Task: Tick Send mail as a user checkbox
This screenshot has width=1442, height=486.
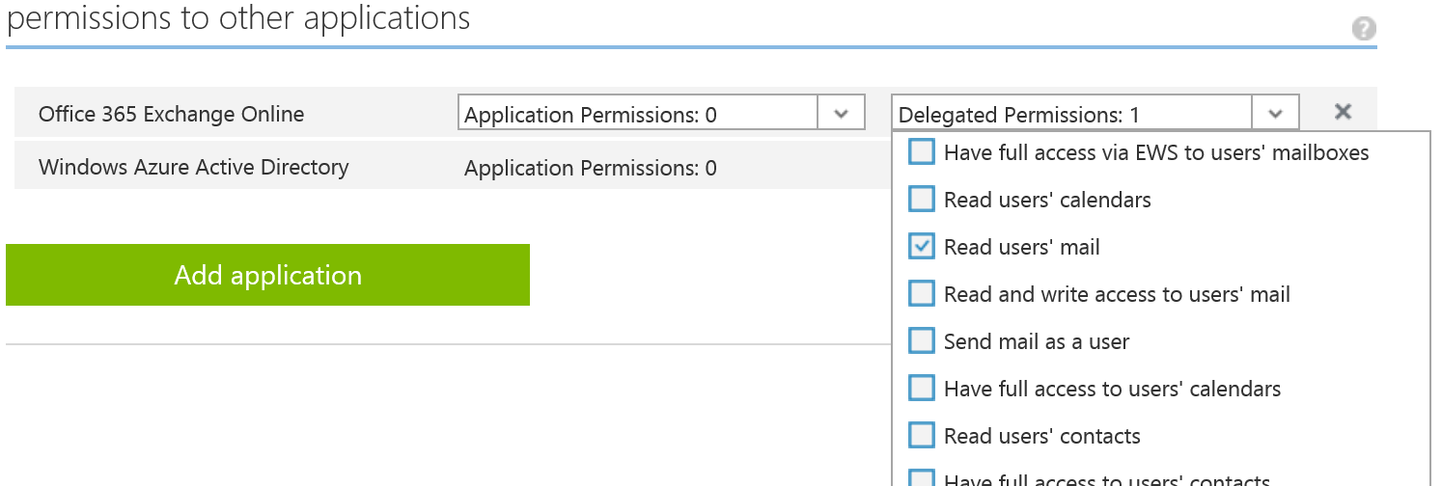Action: pyautogui.click(x=922, y=341)
